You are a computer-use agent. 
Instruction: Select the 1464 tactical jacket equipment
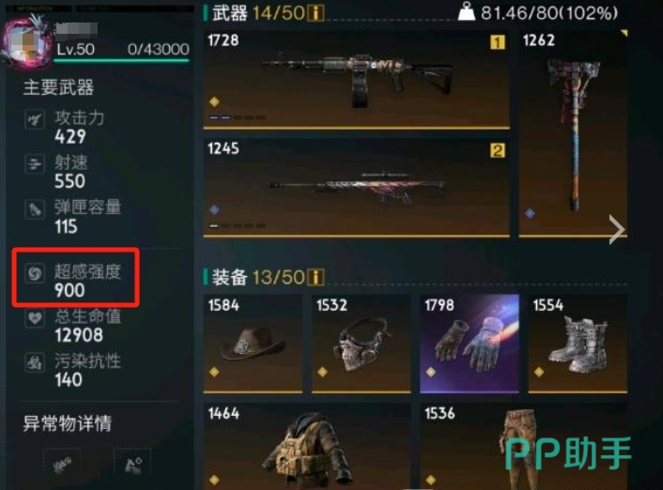point(307,447)
